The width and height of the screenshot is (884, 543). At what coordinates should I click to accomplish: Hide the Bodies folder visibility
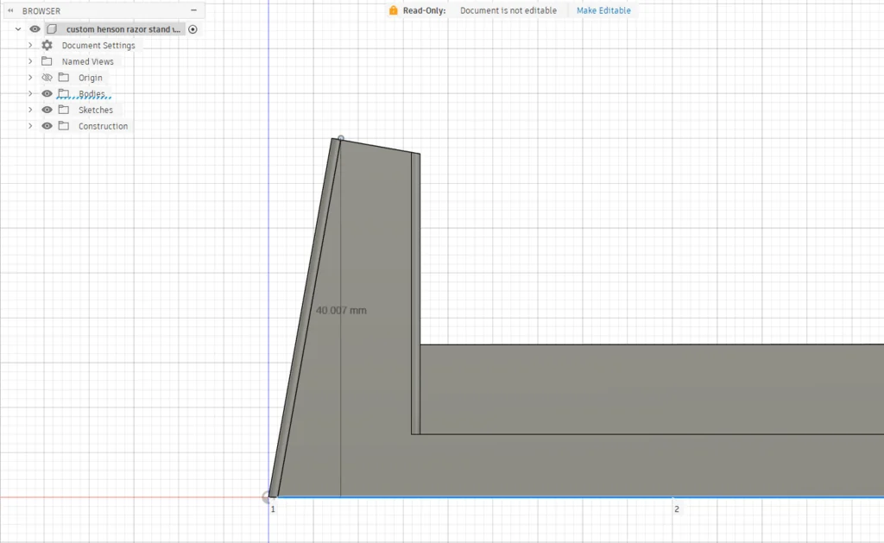point(47,93)
